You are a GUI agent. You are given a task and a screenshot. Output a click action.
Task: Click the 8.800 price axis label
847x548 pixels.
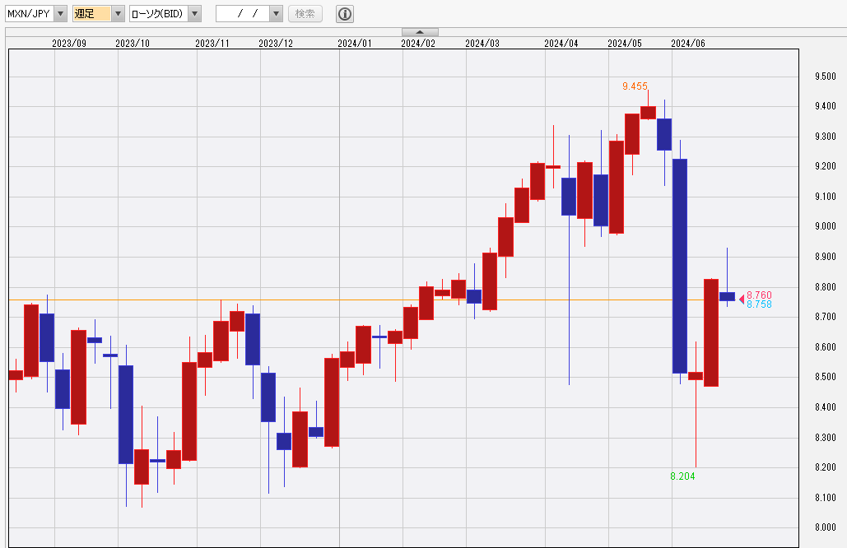(x=826, y=286)
